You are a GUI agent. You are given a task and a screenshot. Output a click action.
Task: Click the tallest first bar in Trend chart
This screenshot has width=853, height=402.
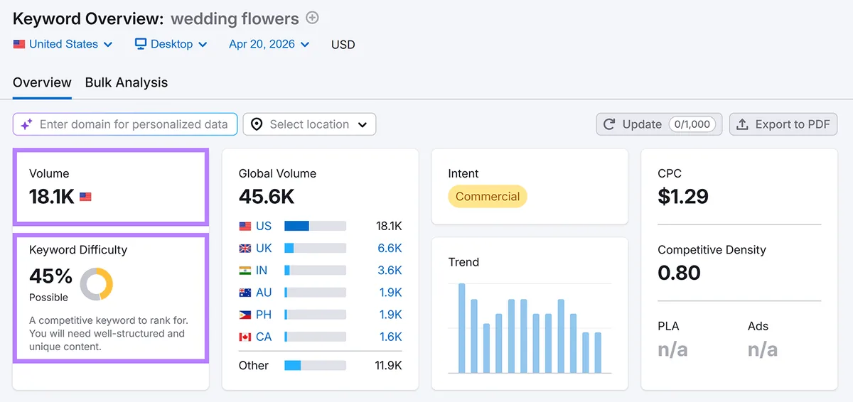461,328
